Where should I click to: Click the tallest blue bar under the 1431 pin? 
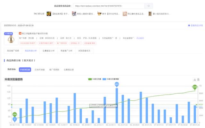(x=117, y=106)
